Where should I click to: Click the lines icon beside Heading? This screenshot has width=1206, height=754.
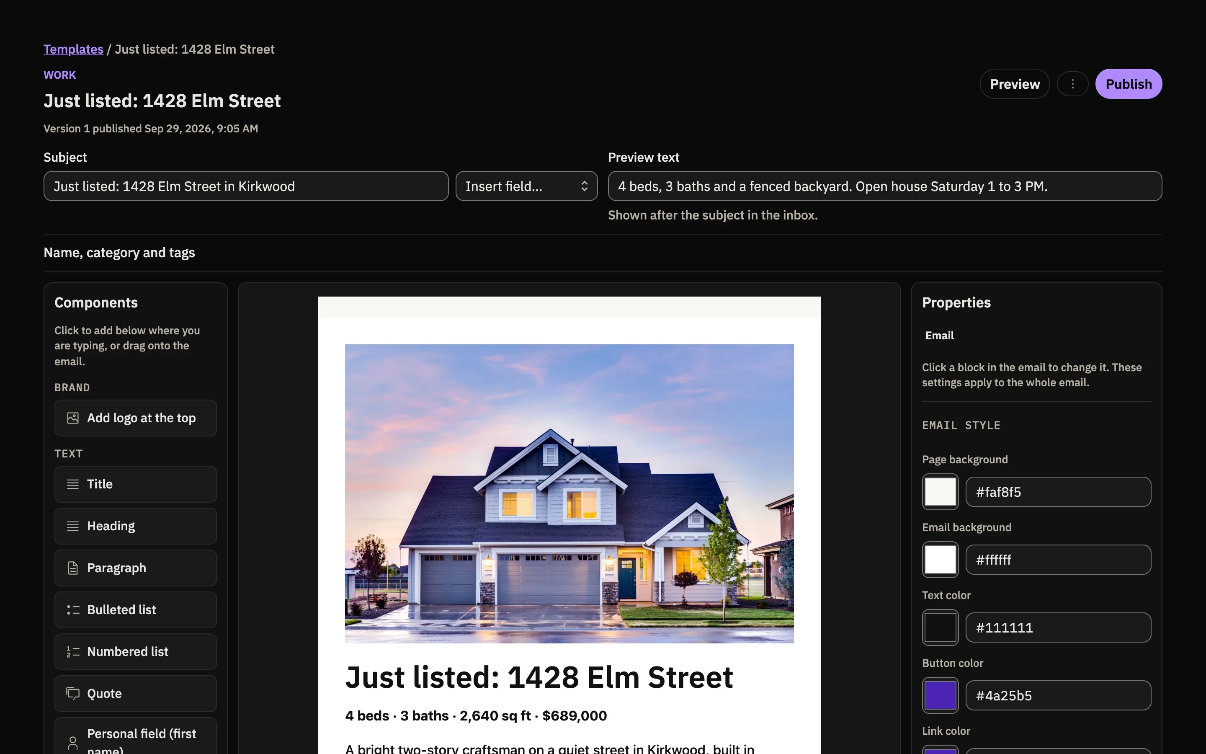(73, 526)
